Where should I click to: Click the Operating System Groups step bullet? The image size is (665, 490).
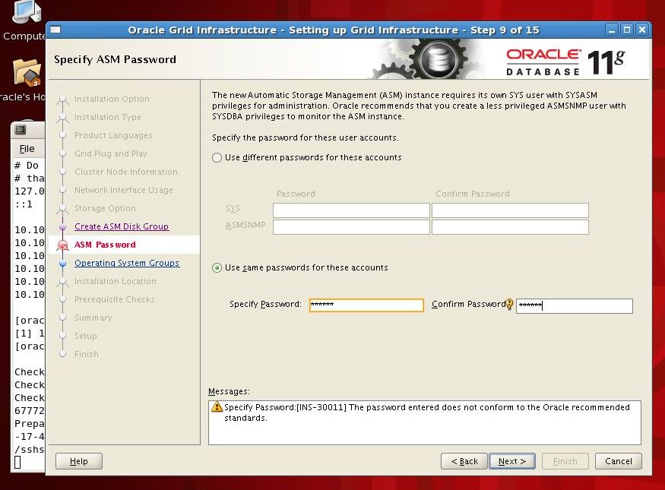tap(62, 264)
